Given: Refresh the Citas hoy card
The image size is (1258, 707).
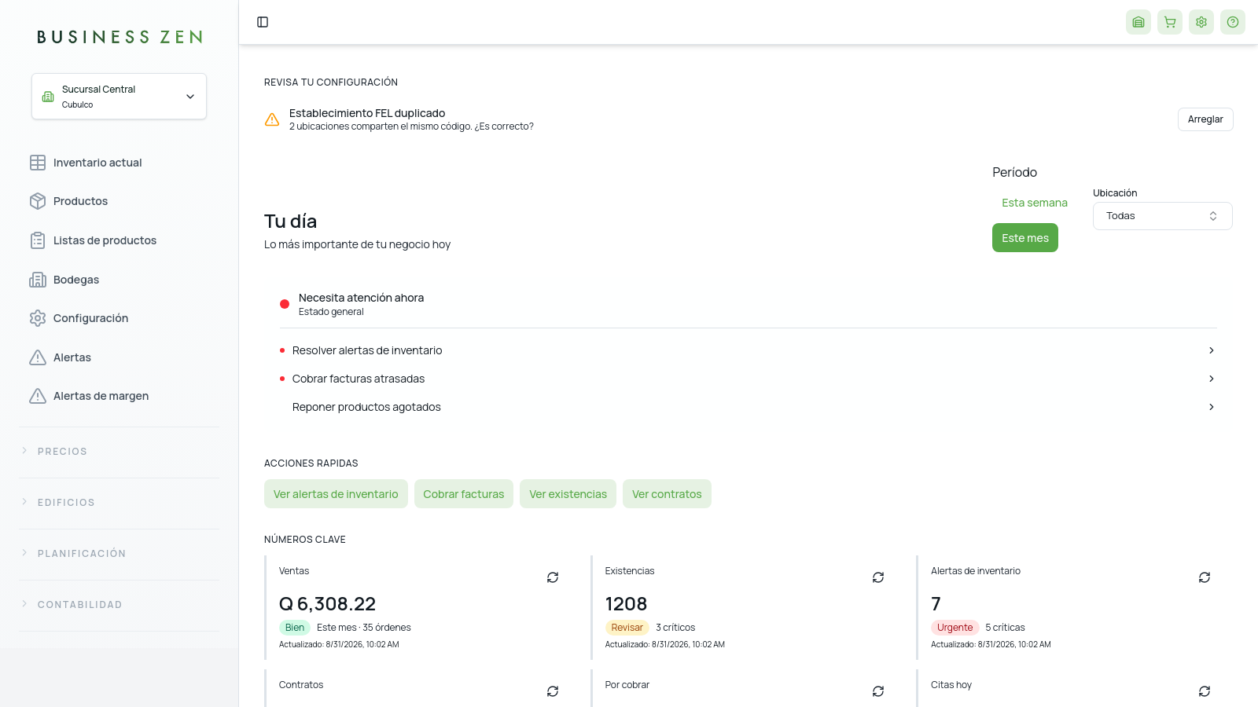Looking at the screenshot, I should click(x=1205, y=691).
